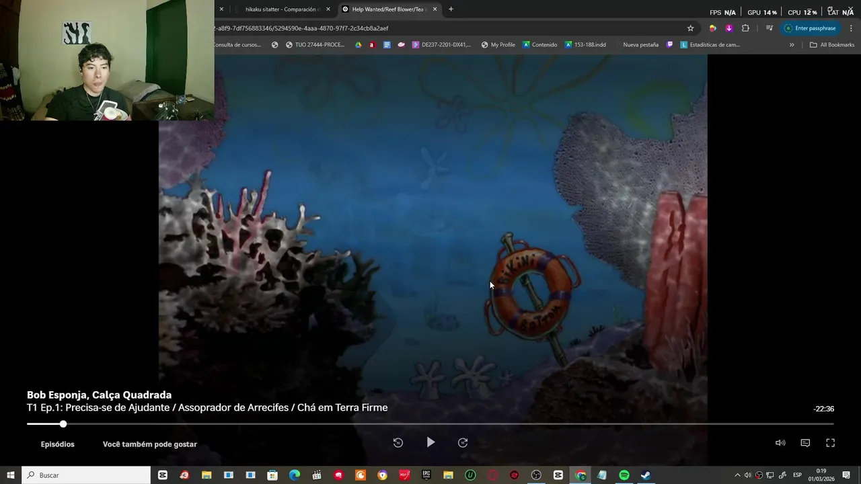The height and width of the screenshot is (484, 861).
Task: Open OBS Studio from taskbar
Action: click(536, 475)
